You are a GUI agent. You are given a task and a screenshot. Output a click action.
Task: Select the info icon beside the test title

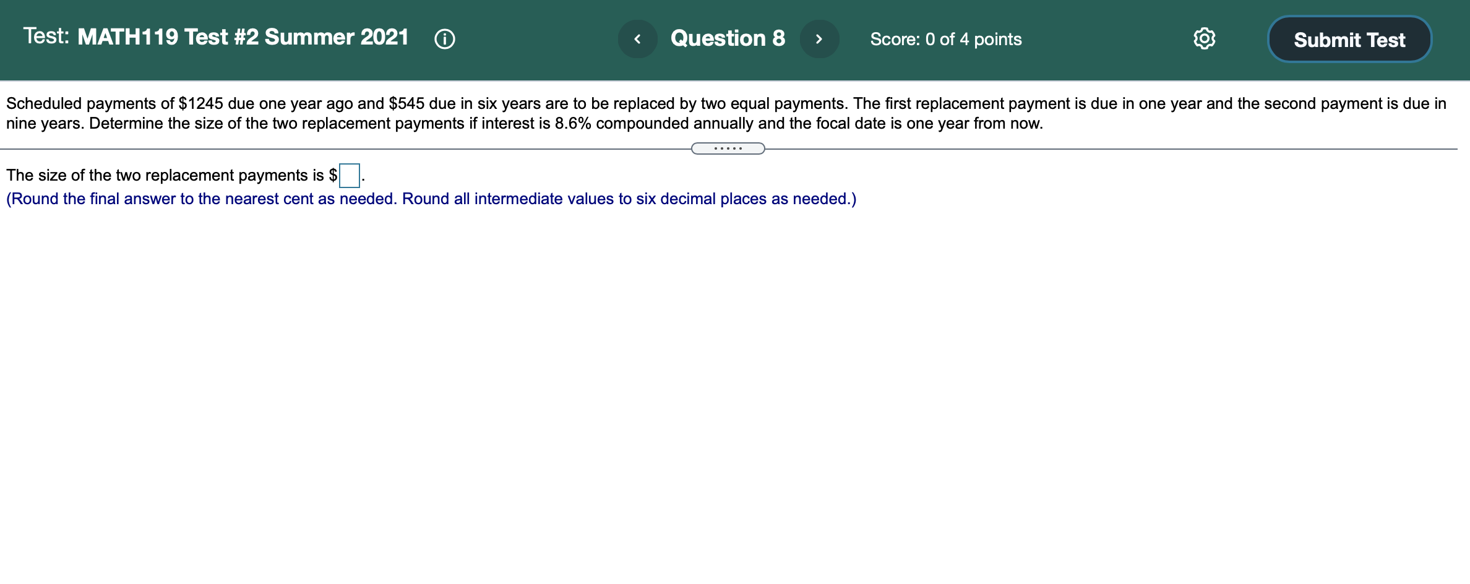(x=445, y=39)
